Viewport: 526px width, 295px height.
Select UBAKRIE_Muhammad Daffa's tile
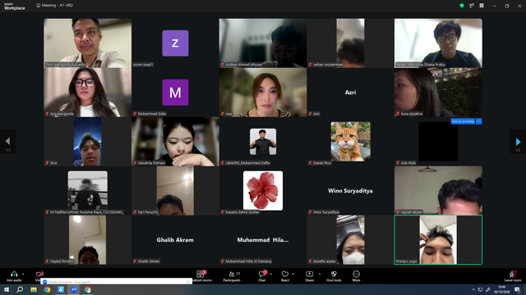pyautogui.click(x=263, y=142)
